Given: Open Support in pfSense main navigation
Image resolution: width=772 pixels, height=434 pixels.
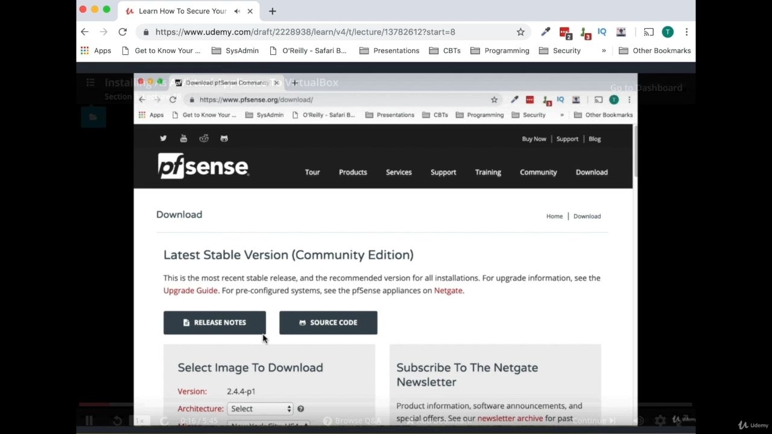Looking at the screenshot, I should pyautogui.click(x=443, y=172).
